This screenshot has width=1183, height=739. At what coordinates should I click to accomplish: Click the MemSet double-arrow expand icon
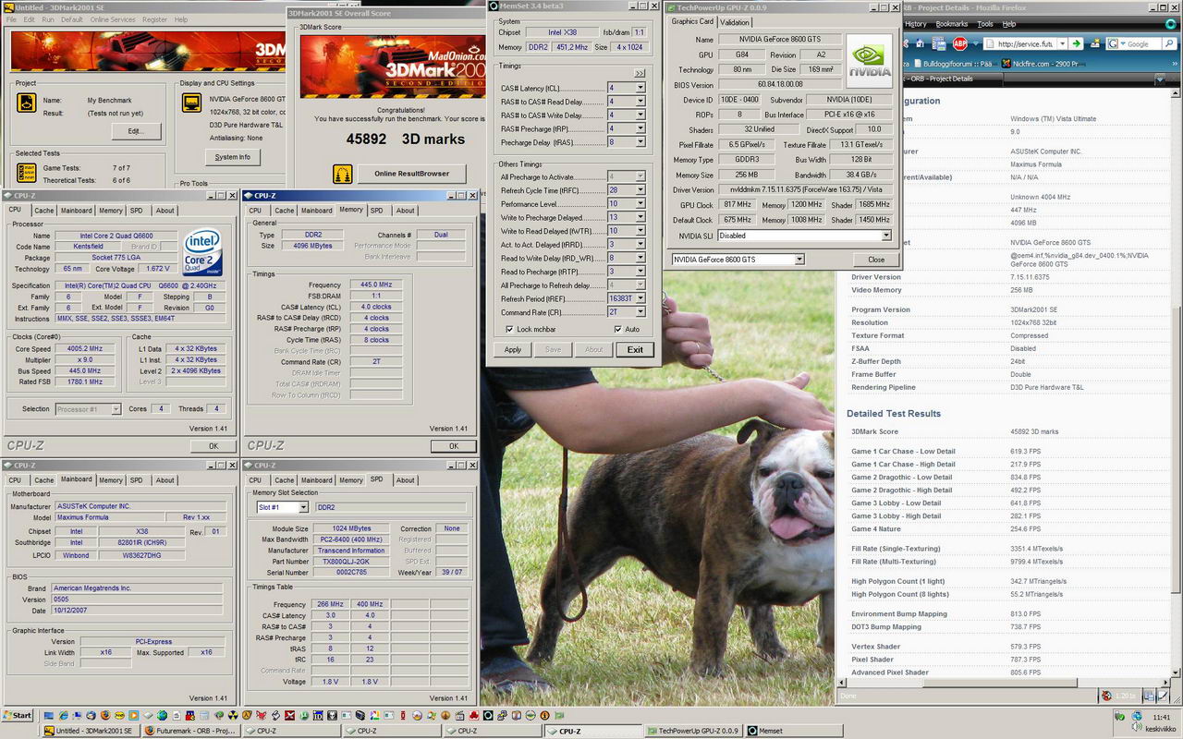(640, 73)
